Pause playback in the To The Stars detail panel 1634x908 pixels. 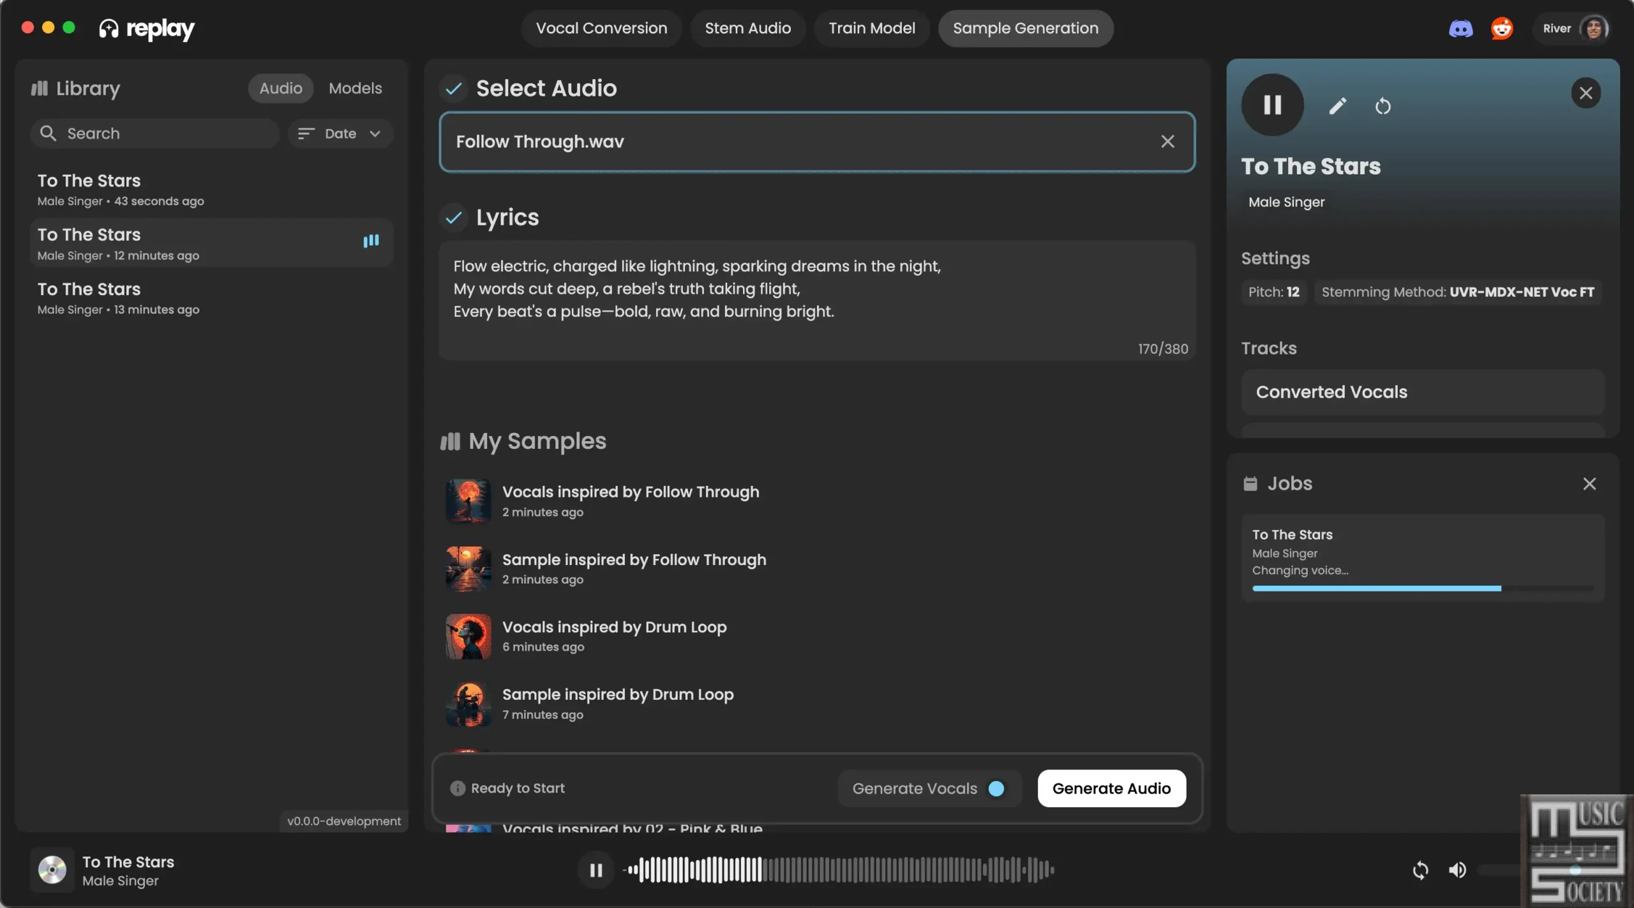(x=1272, y=105)
